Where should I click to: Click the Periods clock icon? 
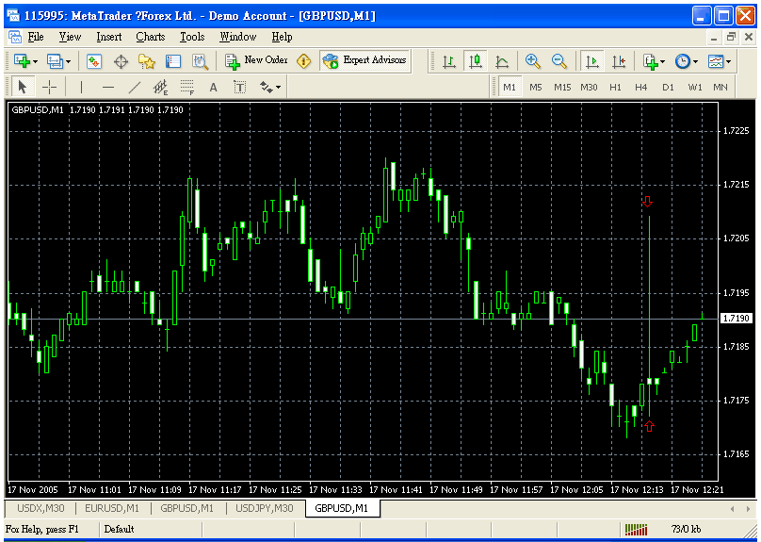tap(683, 61)
